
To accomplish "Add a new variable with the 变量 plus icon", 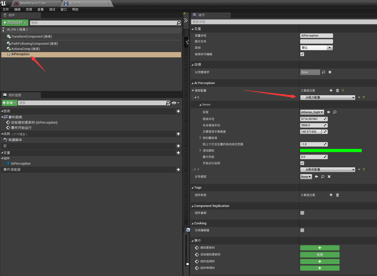I will pos(178,153).
